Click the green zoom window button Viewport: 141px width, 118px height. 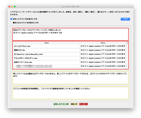(x=15, y=6)
